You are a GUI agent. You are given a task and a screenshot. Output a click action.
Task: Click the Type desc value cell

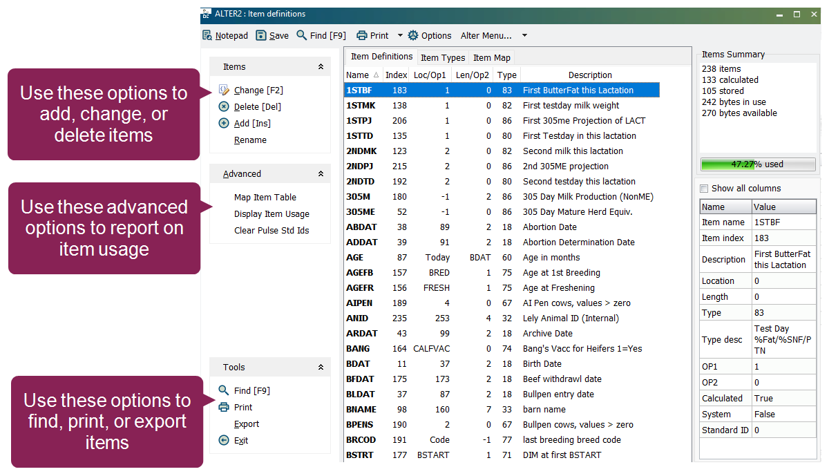[783, 340]
